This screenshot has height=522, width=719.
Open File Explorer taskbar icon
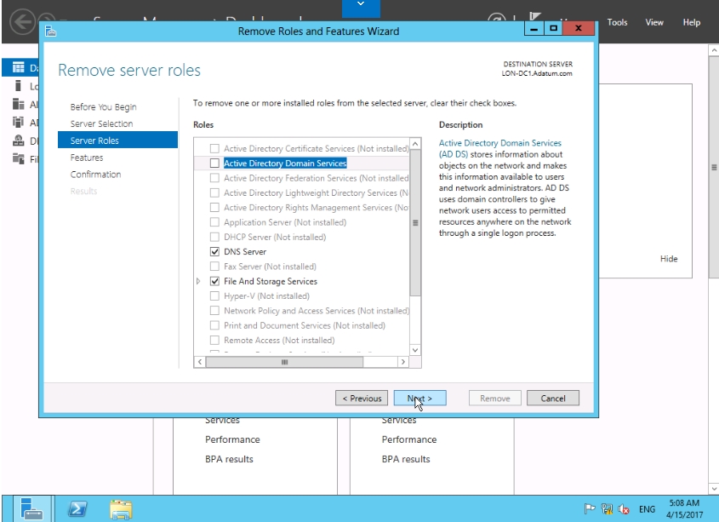122,509
